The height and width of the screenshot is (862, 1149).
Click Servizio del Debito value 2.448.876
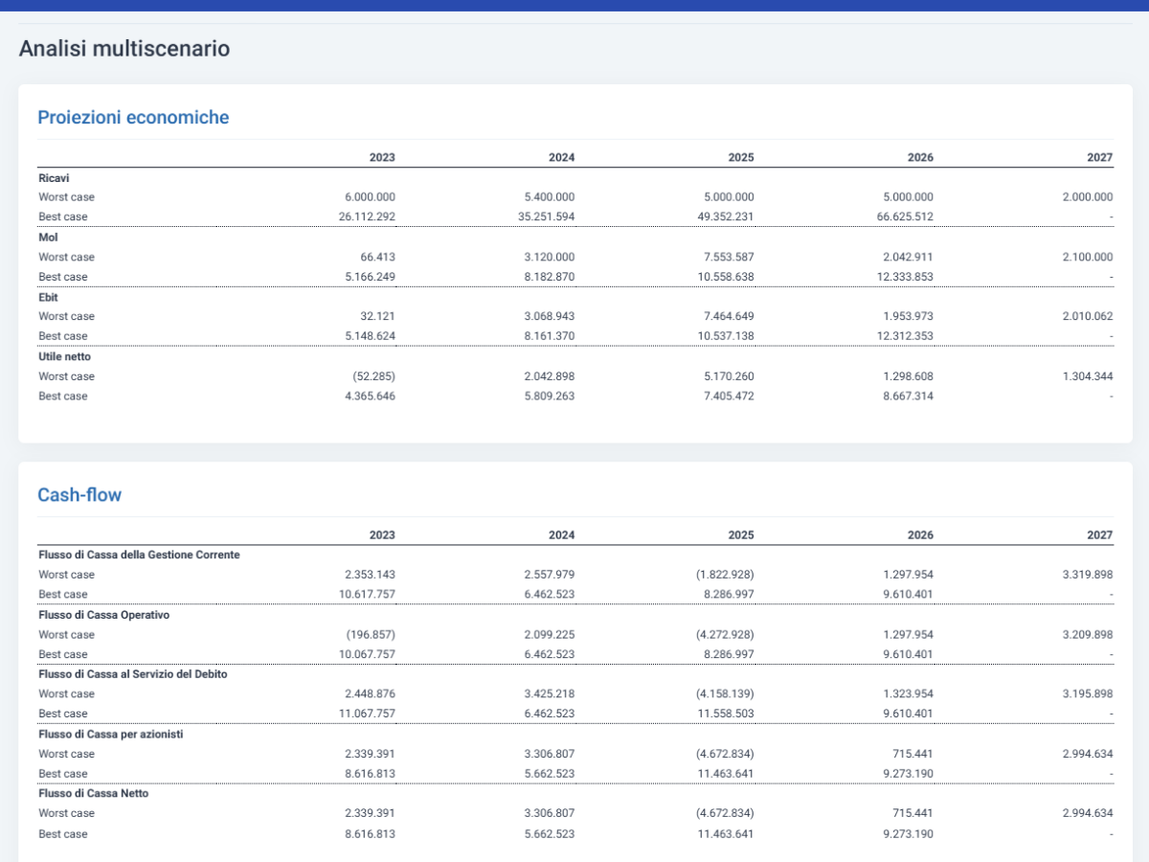click(370, 693)
